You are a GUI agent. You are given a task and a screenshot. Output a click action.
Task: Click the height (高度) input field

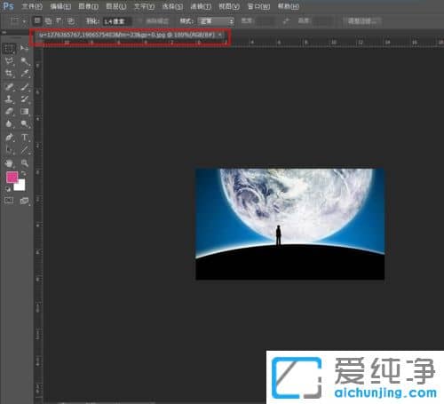click(x=322, y=21)
